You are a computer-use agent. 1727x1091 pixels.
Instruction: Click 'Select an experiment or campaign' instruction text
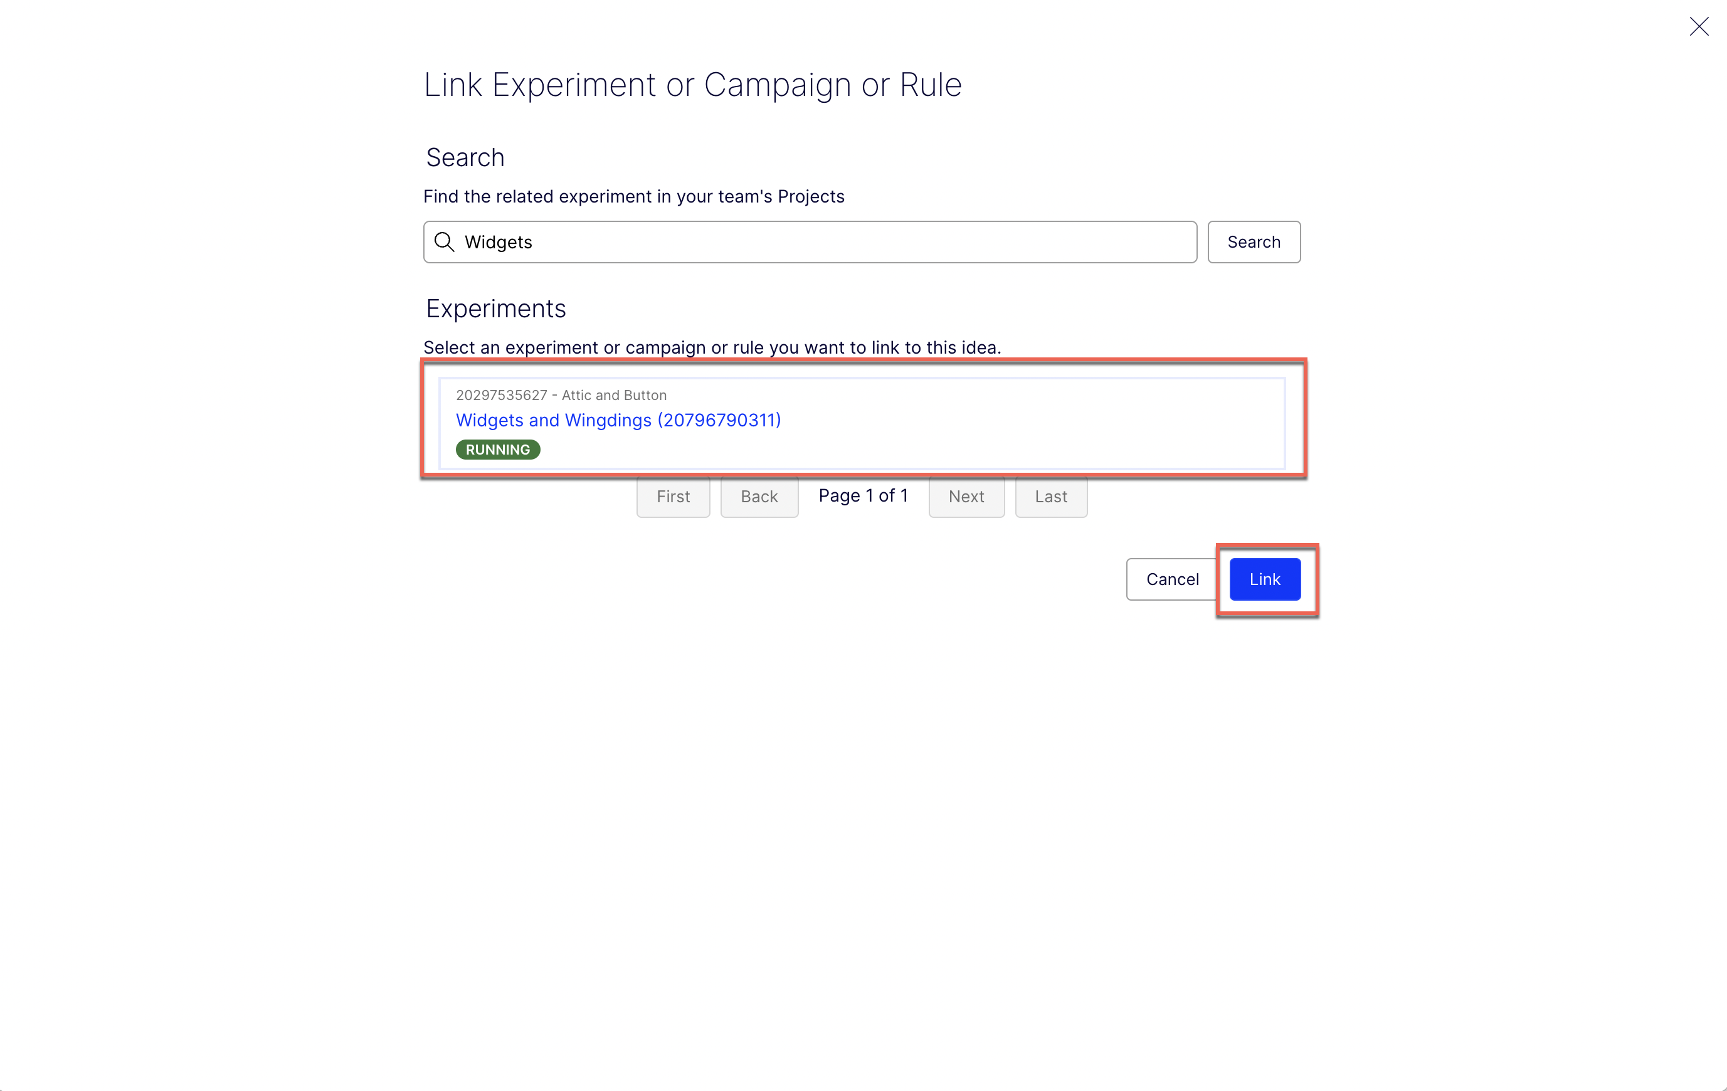pyautogui.click(x=712, y=347)
